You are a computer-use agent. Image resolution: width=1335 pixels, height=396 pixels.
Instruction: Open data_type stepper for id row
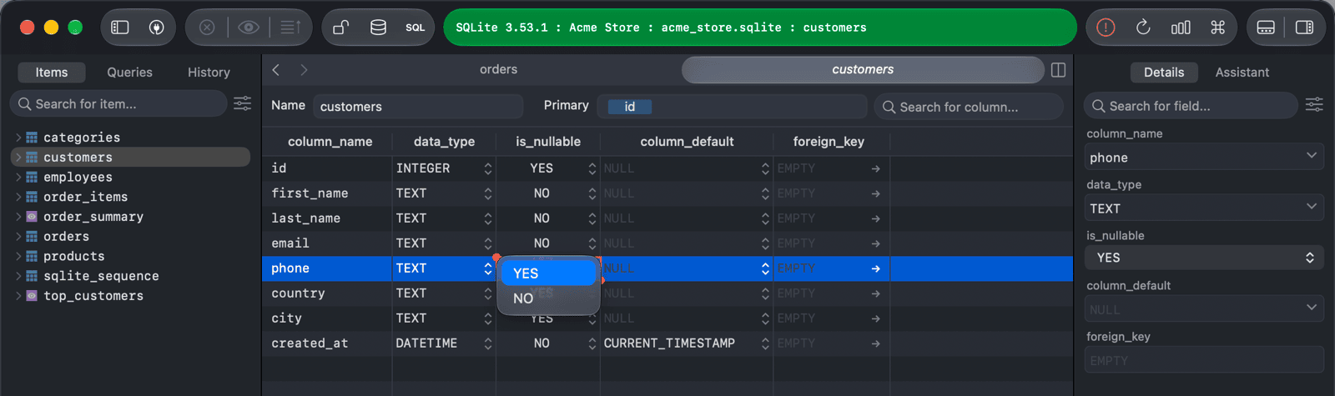(487, 168)
